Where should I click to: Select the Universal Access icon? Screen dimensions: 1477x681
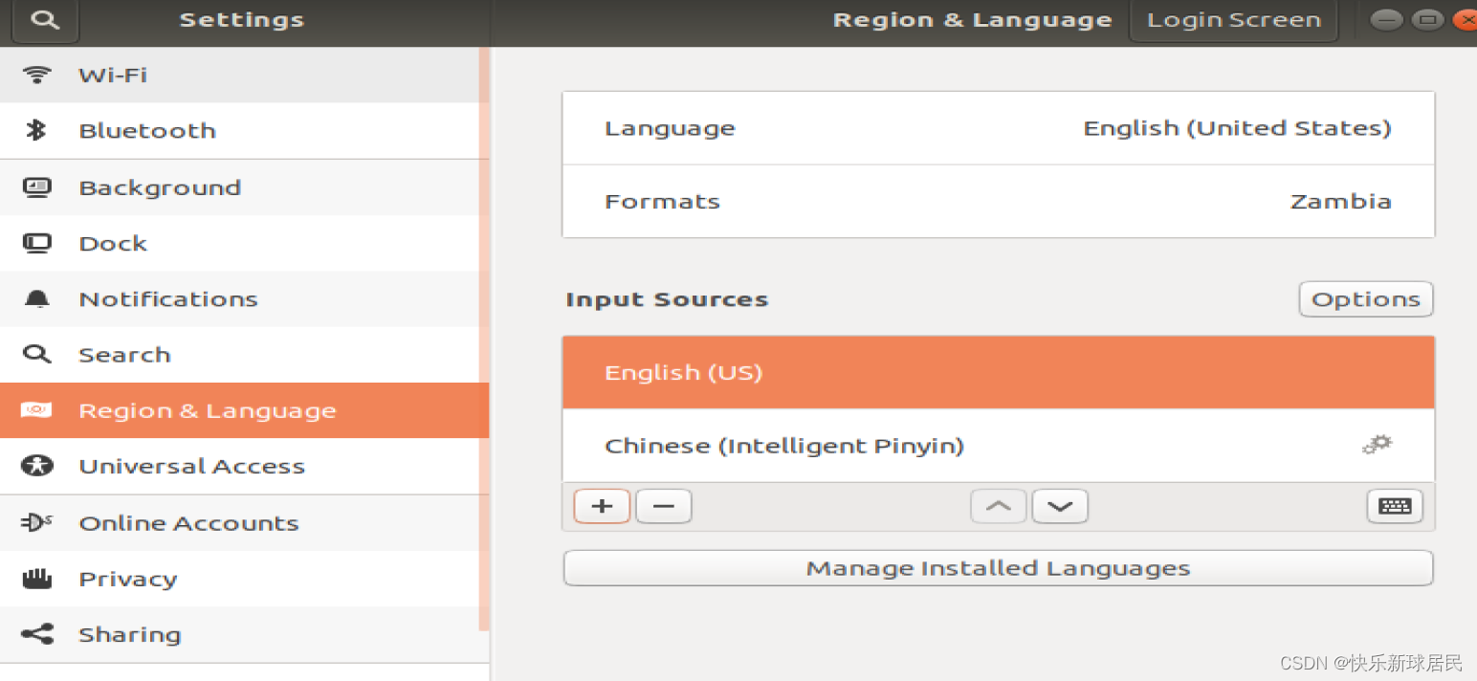point(36,466)
